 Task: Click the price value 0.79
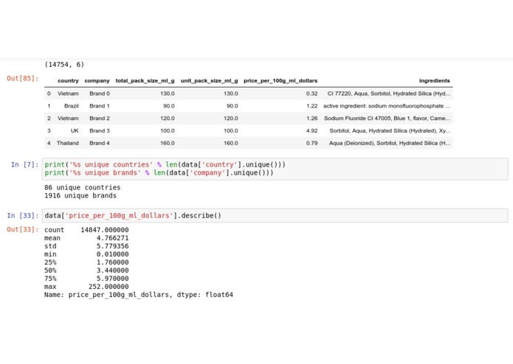click(x=311, y=143)
